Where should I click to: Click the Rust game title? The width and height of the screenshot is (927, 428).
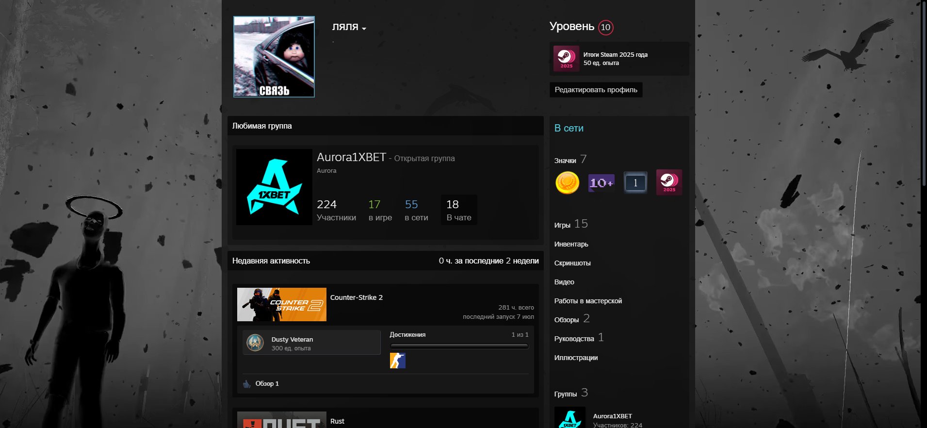click(x=337, y=421)
